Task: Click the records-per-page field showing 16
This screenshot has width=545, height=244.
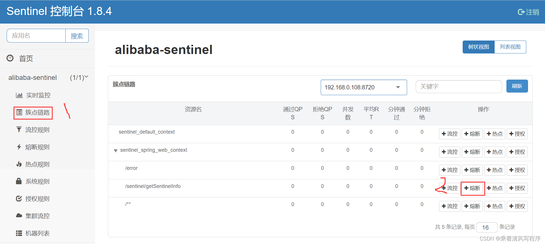Action: (x=487, y=227)
